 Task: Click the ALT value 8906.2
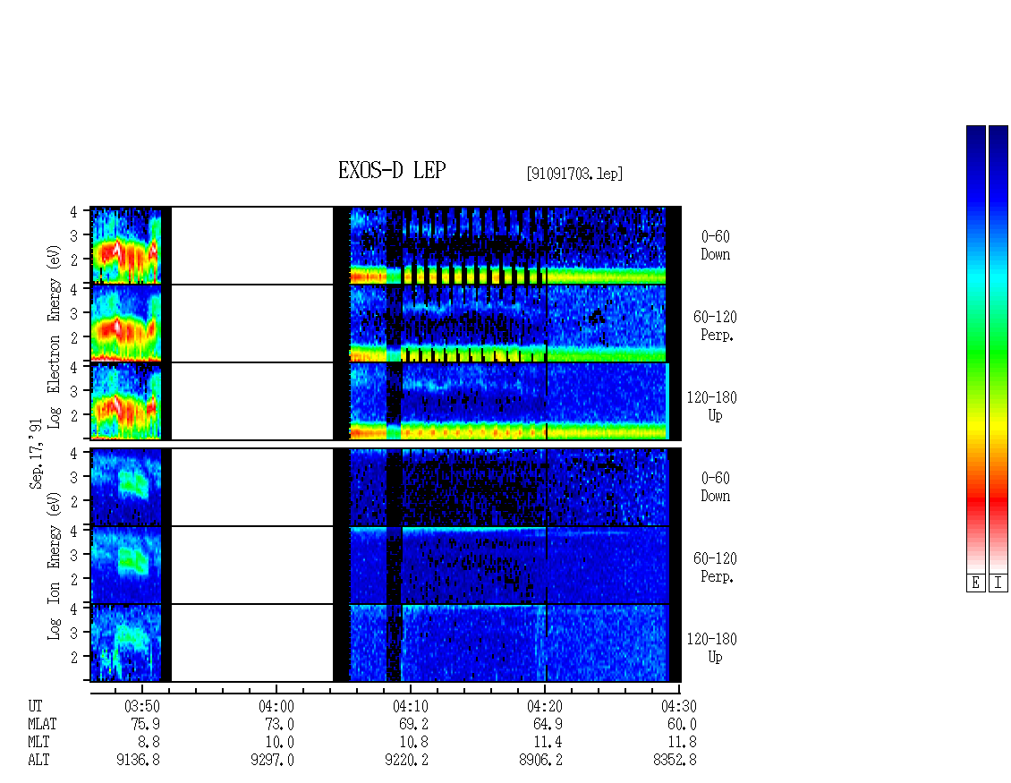(540, 760)
